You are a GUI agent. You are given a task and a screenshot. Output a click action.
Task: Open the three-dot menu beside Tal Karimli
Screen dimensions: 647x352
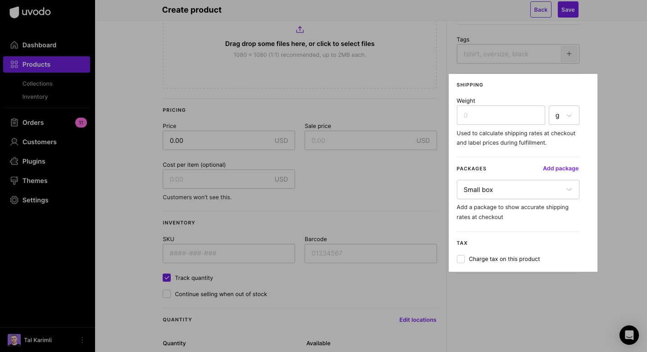coord(82,340)
